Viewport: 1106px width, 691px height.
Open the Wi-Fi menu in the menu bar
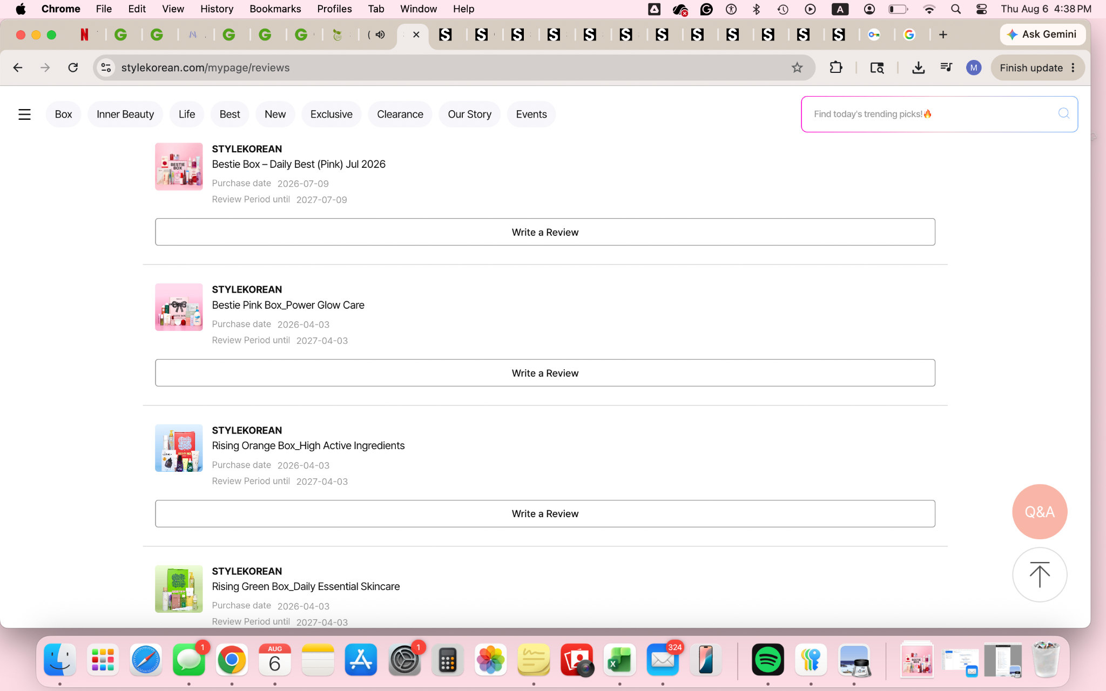(x=929, y=9)
